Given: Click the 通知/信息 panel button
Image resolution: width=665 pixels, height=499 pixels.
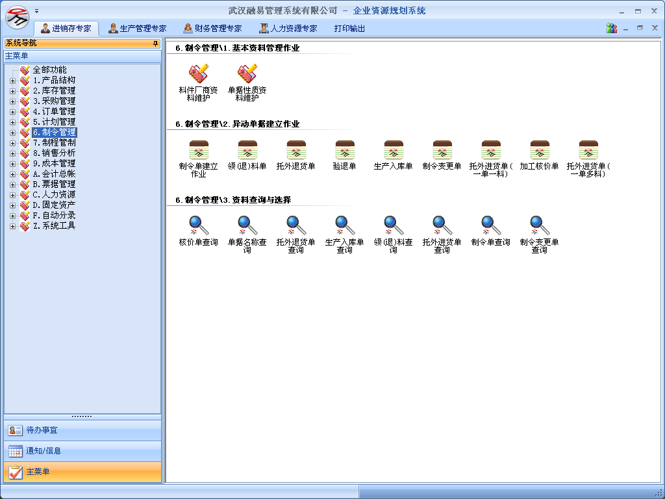Looking at the screenshot, I should point(82,451).
